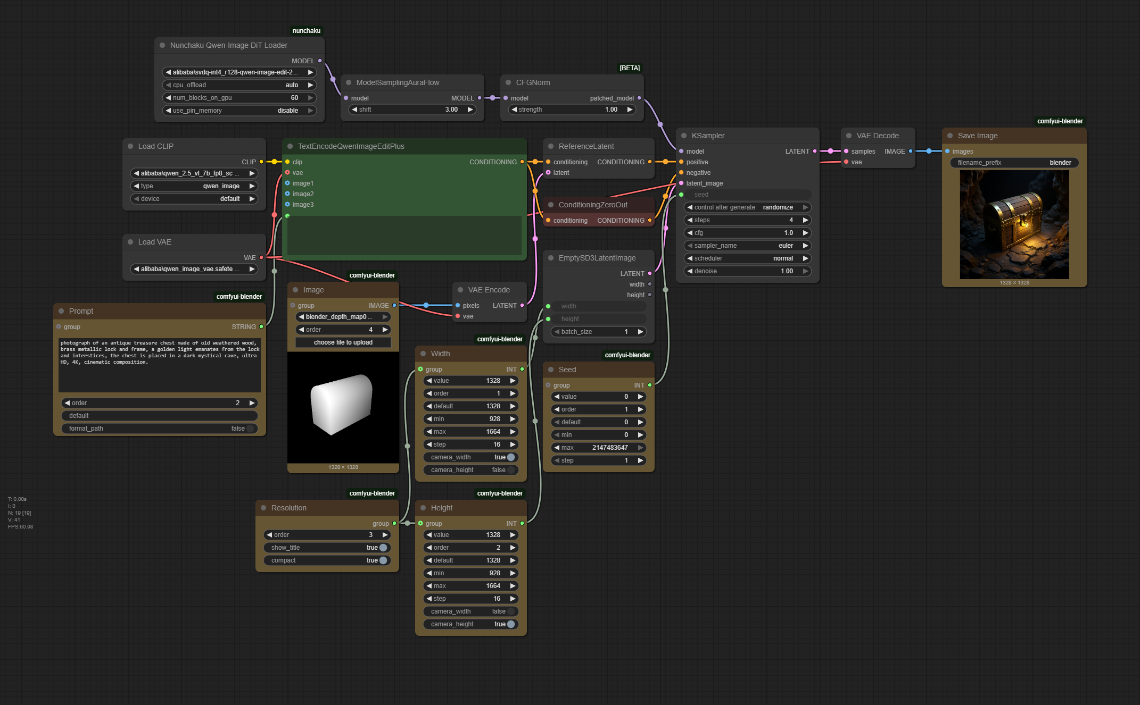Screen dimensions: 1140x705
Task: Click the KSampler denoise value field
Action: pos(748,271)
